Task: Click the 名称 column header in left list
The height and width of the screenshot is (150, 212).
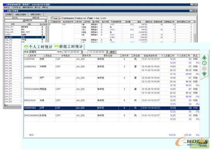Action: [x=29, y=24]
